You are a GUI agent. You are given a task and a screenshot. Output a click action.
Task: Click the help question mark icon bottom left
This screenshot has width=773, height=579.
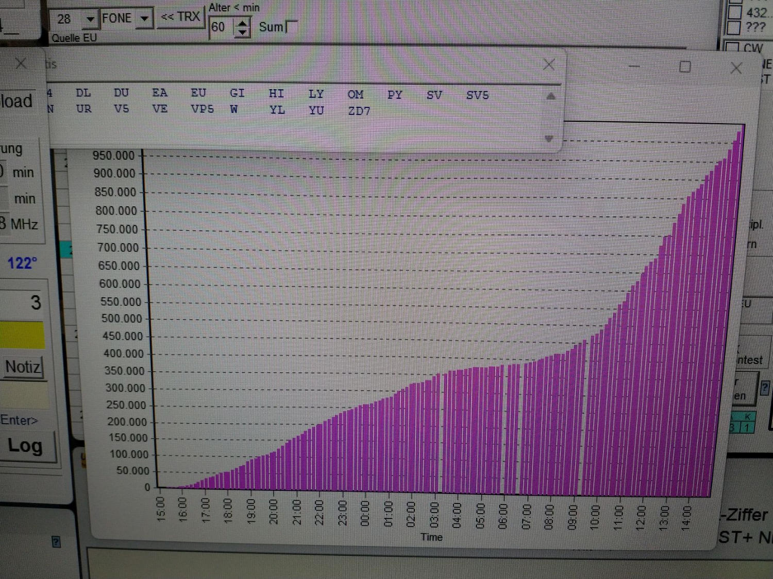click(56, 541)
